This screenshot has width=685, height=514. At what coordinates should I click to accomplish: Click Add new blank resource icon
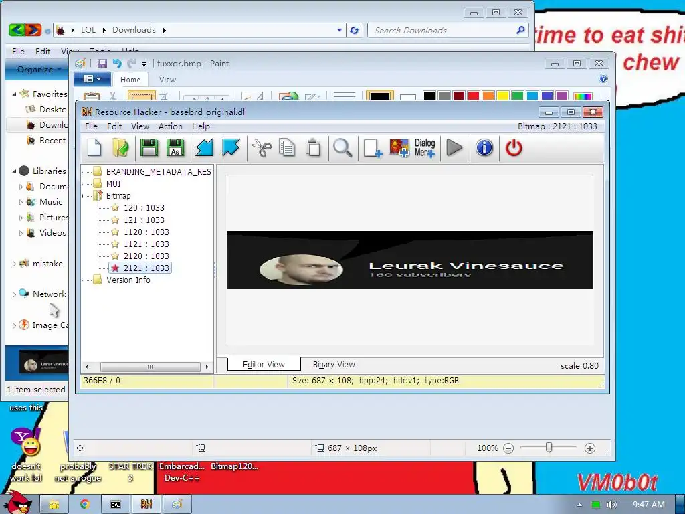(x=372, y=148)
